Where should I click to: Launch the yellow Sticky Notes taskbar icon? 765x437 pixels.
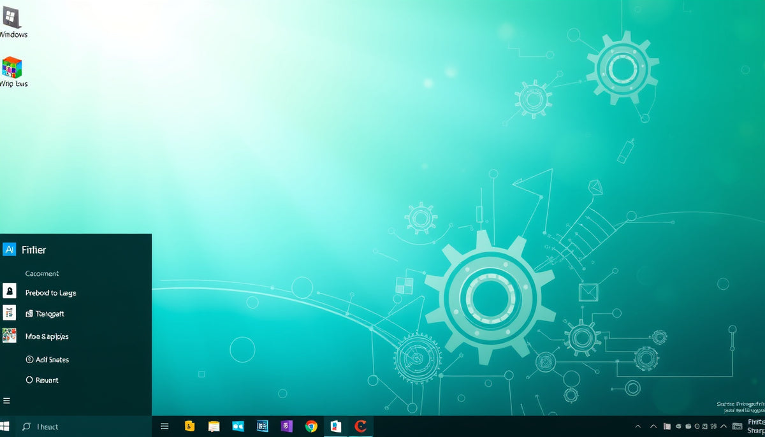(x=189, y=426)
